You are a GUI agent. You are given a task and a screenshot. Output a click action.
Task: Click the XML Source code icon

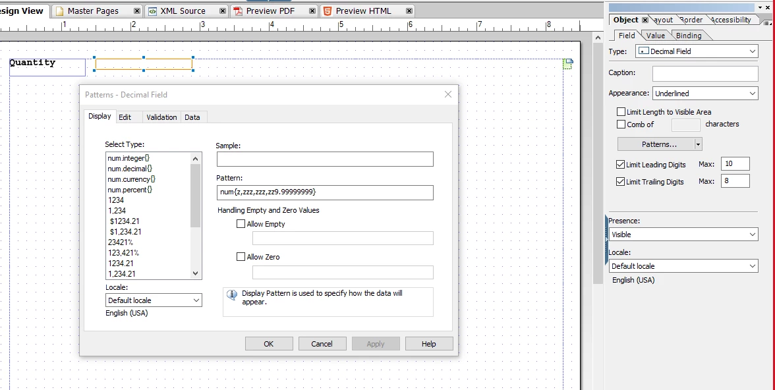(153, 11)
